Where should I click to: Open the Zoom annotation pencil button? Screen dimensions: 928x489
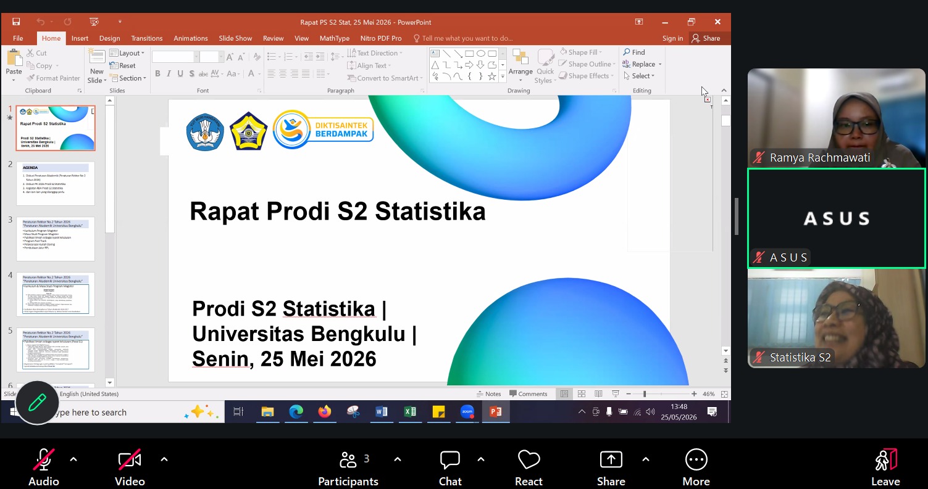(37, 403)
